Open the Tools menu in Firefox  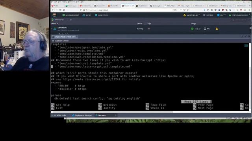pyautogui.click(x=78, y=2)
